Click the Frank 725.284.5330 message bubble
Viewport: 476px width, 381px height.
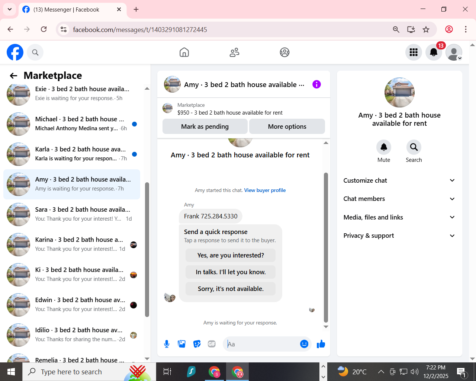coord(210,216)
